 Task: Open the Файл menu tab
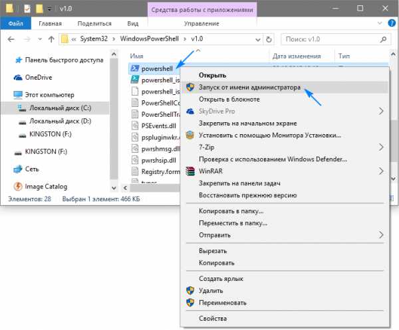point(15,23)
